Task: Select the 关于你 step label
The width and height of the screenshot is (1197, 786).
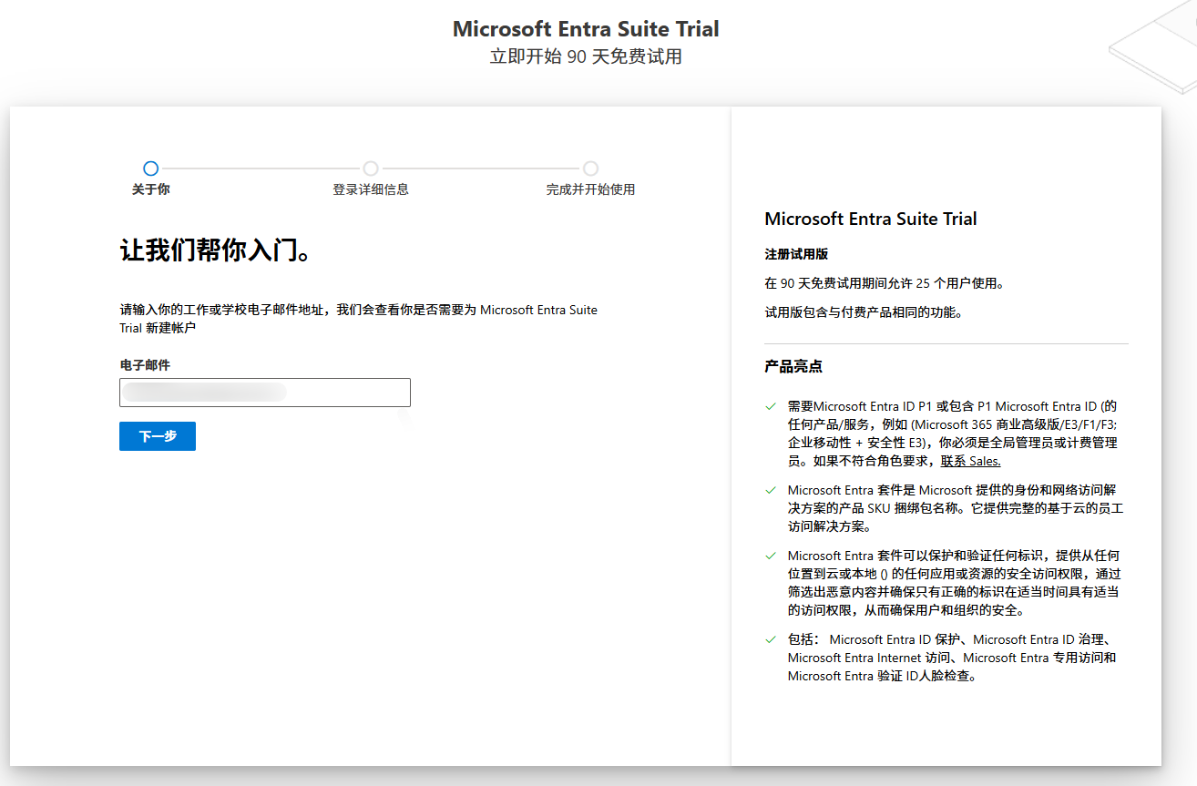Action: coord(151,189)
